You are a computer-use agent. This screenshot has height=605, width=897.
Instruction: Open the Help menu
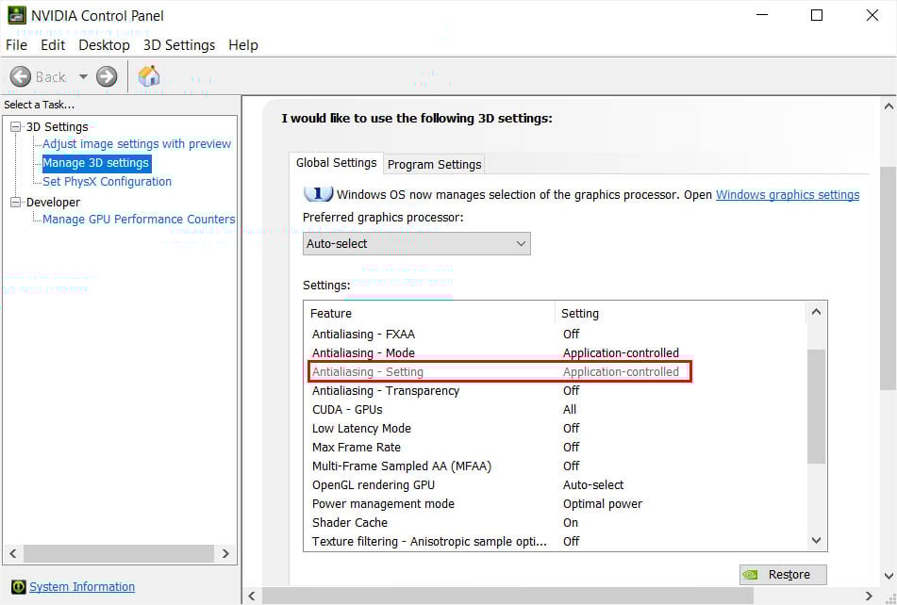243,45
